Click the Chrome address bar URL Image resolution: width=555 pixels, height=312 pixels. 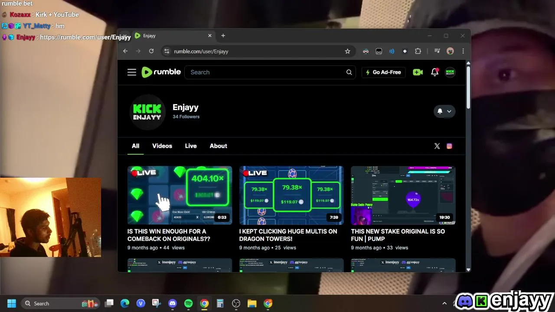(x=201, y=51)
